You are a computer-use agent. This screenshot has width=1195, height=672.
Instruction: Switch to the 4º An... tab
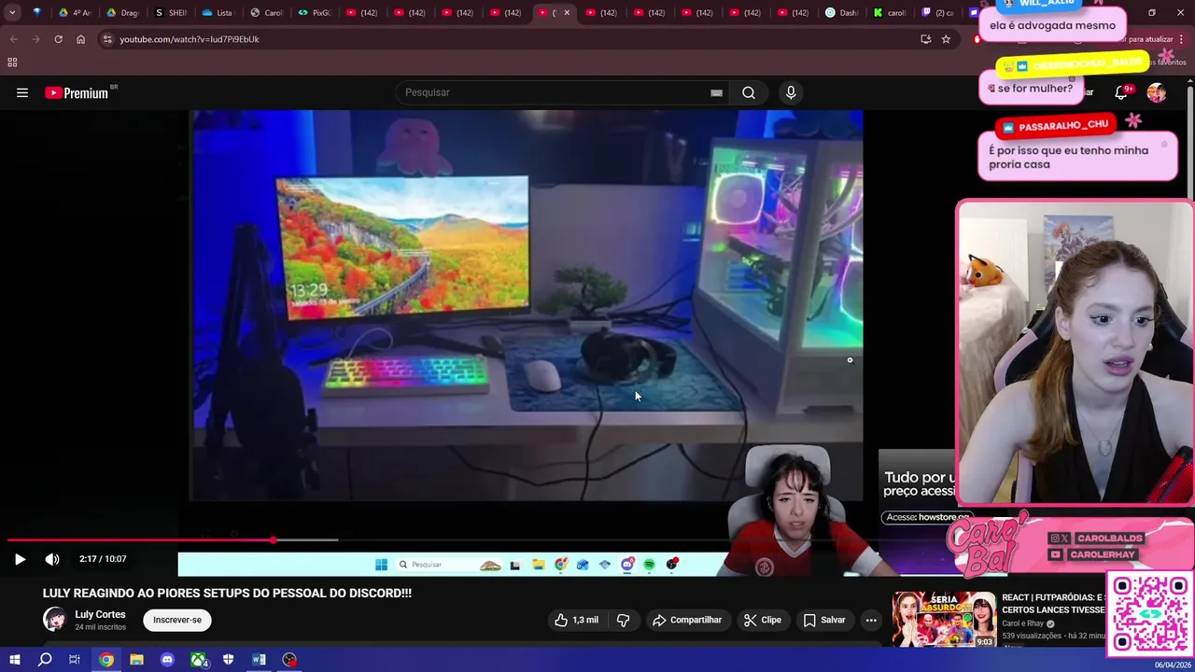coord(74,13)
